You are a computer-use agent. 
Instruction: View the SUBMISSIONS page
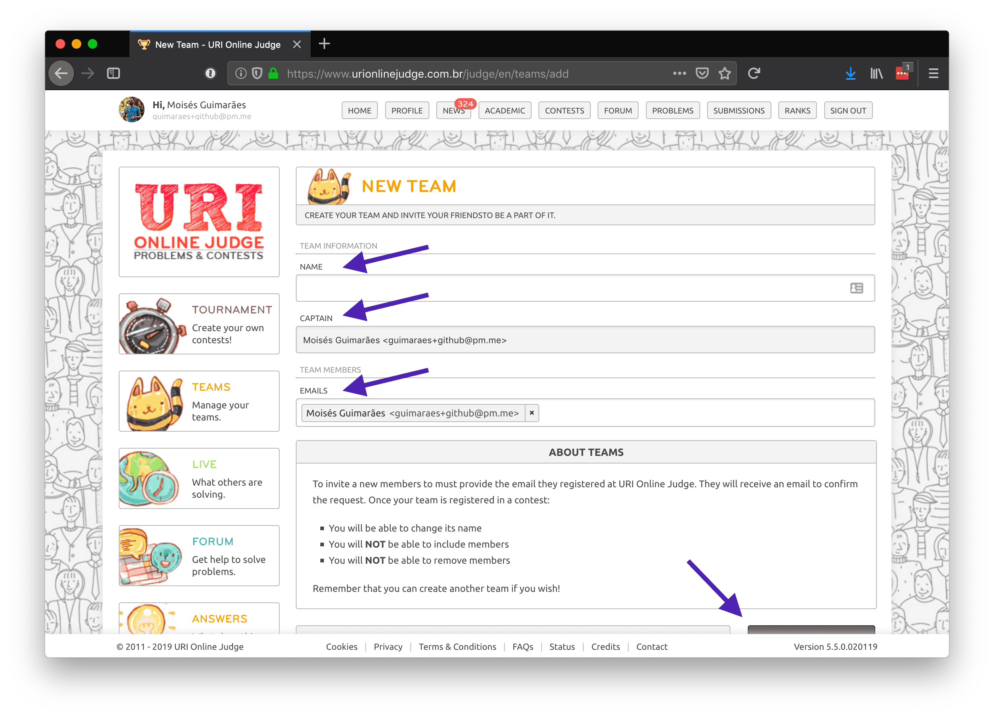pos(738,110)
